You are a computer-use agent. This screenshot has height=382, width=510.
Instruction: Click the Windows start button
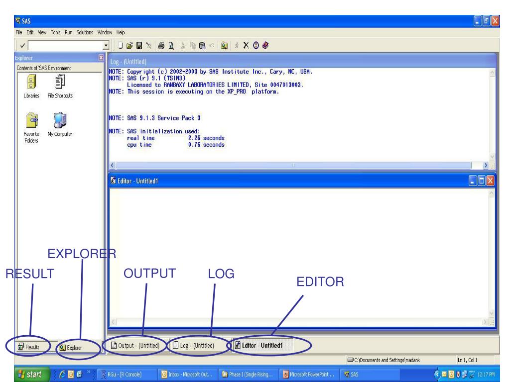click(31, 374)
